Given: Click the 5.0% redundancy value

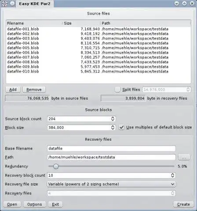Looking at the screenshot, I should [182, 166].
